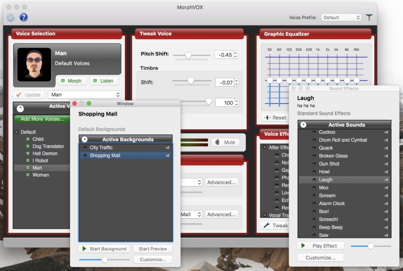Click the Gun Shot volume bars icon
403x271 pixels.
(x=386, y=164)
